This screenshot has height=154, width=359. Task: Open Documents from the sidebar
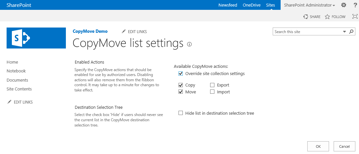[17, 80]
